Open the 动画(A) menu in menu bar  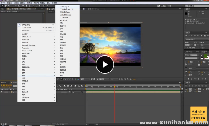click(36, 3)
